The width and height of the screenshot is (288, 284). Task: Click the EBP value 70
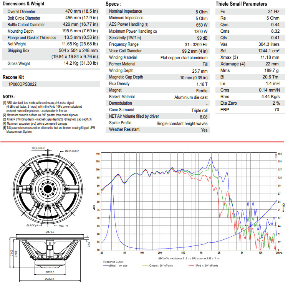(276, 110)
